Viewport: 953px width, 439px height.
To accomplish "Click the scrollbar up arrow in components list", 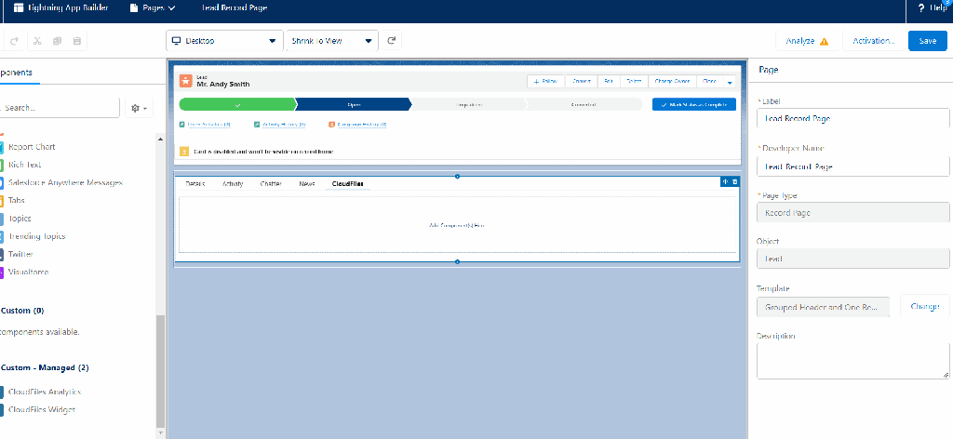I will tap(160, 139).
